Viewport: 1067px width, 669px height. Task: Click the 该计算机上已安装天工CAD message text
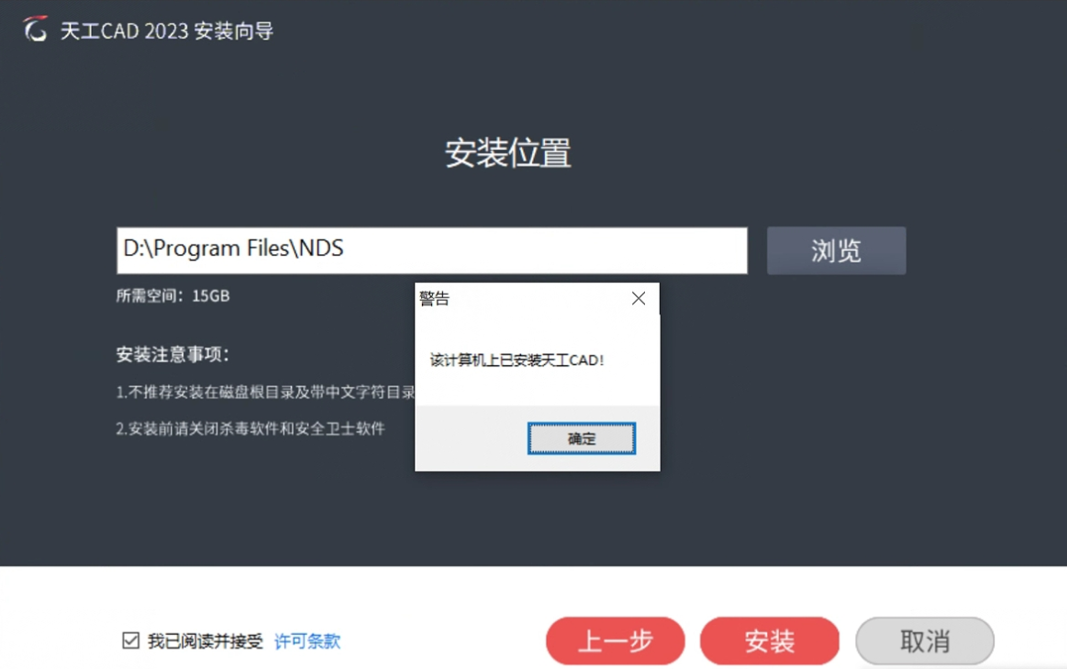[x=517, y=360]
